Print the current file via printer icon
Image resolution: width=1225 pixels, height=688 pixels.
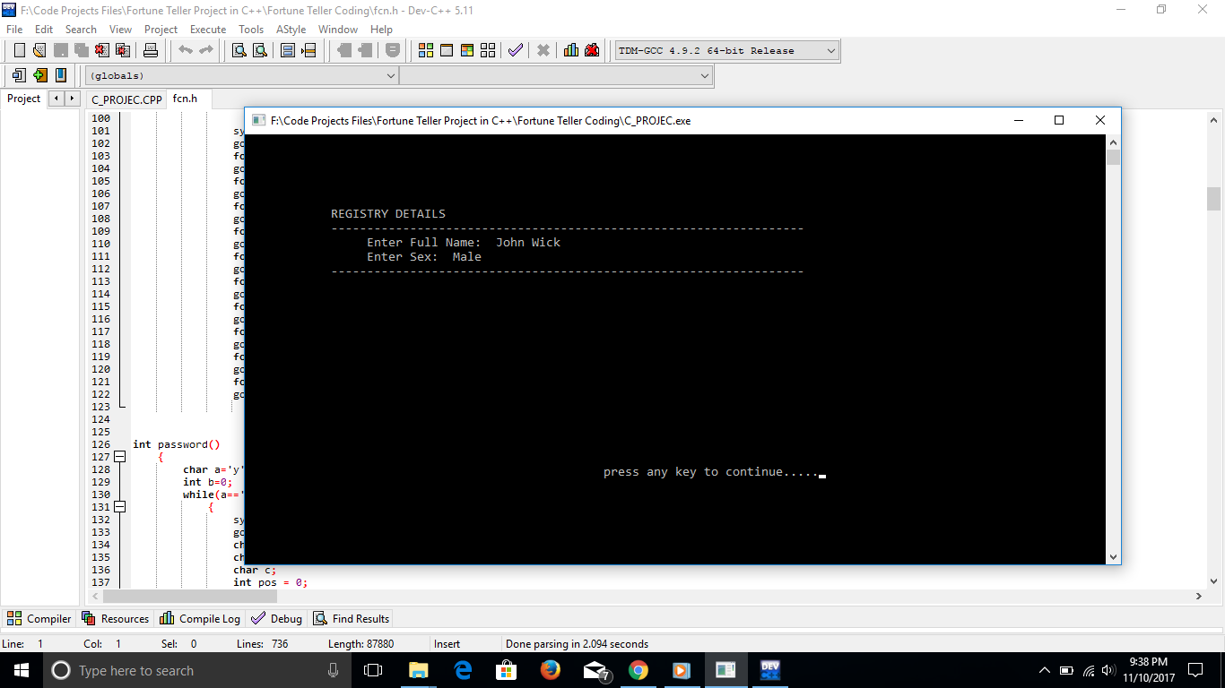151,50
